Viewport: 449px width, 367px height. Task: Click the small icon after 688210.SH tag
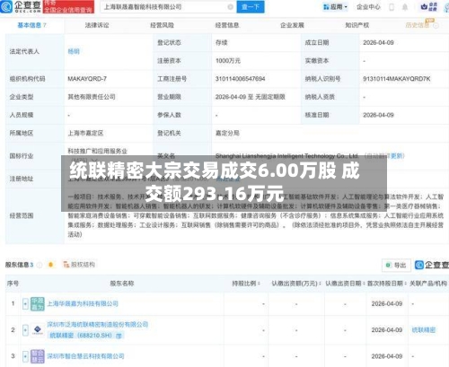coord(119,336)
